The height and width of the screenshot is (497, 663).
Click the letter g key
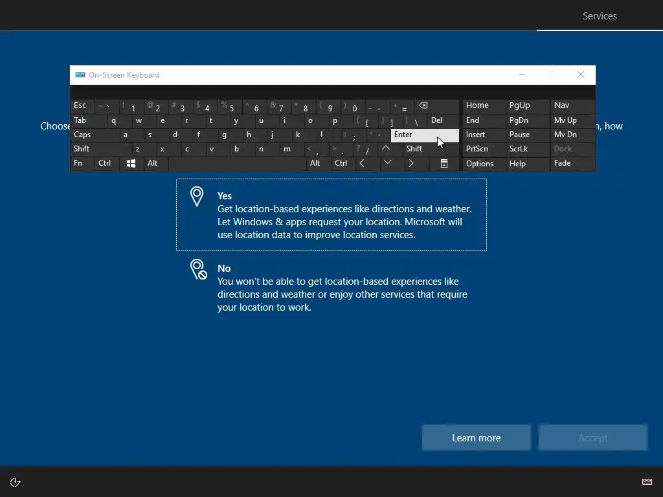(x=230, y=135)
